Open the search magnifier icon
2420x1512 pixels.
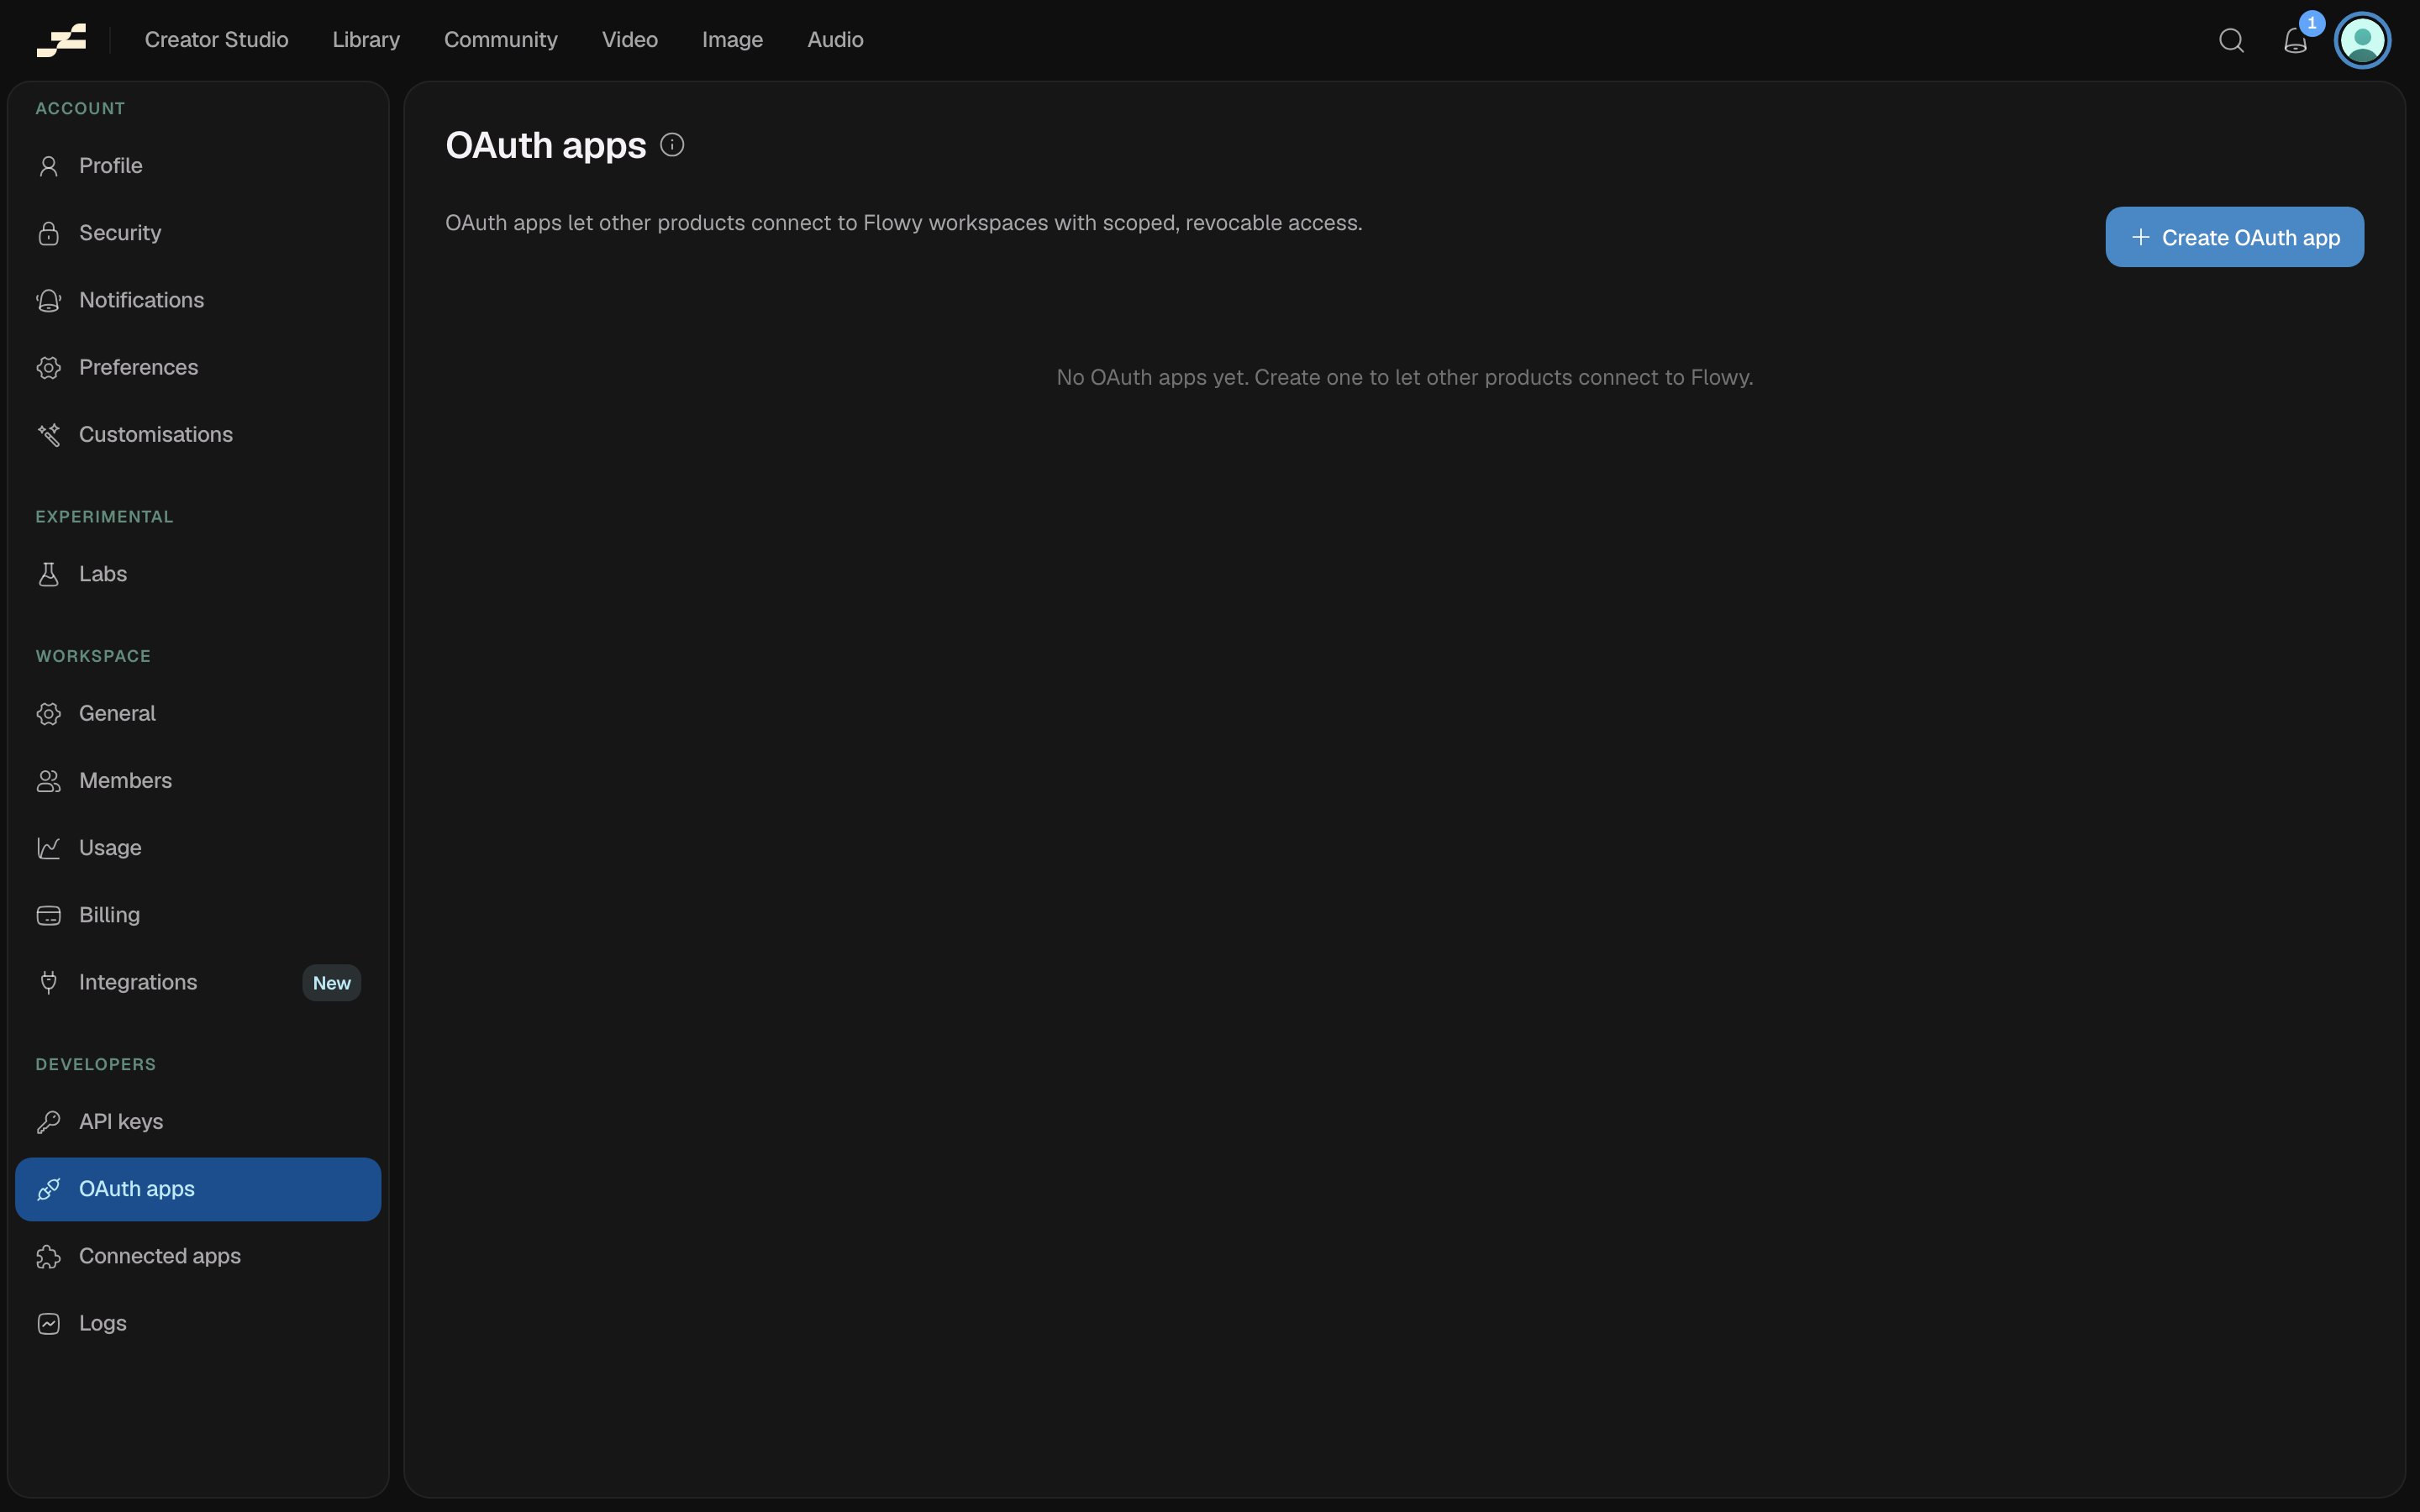tap(2231, 40)
